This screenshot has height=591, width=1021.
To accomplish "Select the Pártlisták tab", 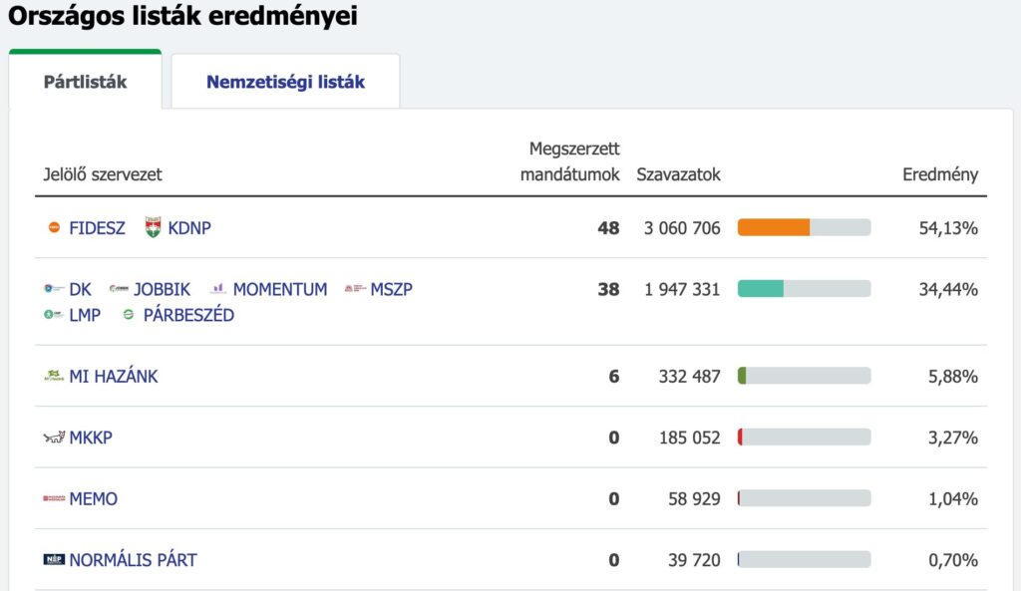I will click(85, 82).
